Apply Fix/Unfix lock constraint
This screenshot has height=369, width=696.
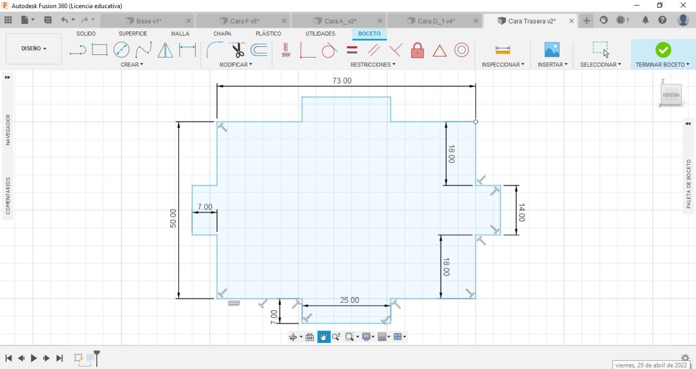(x=418, y=50)
